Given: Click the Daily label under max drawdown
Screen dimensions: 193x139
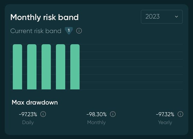Looking at the screenshot, I should [x=28, y=122].
